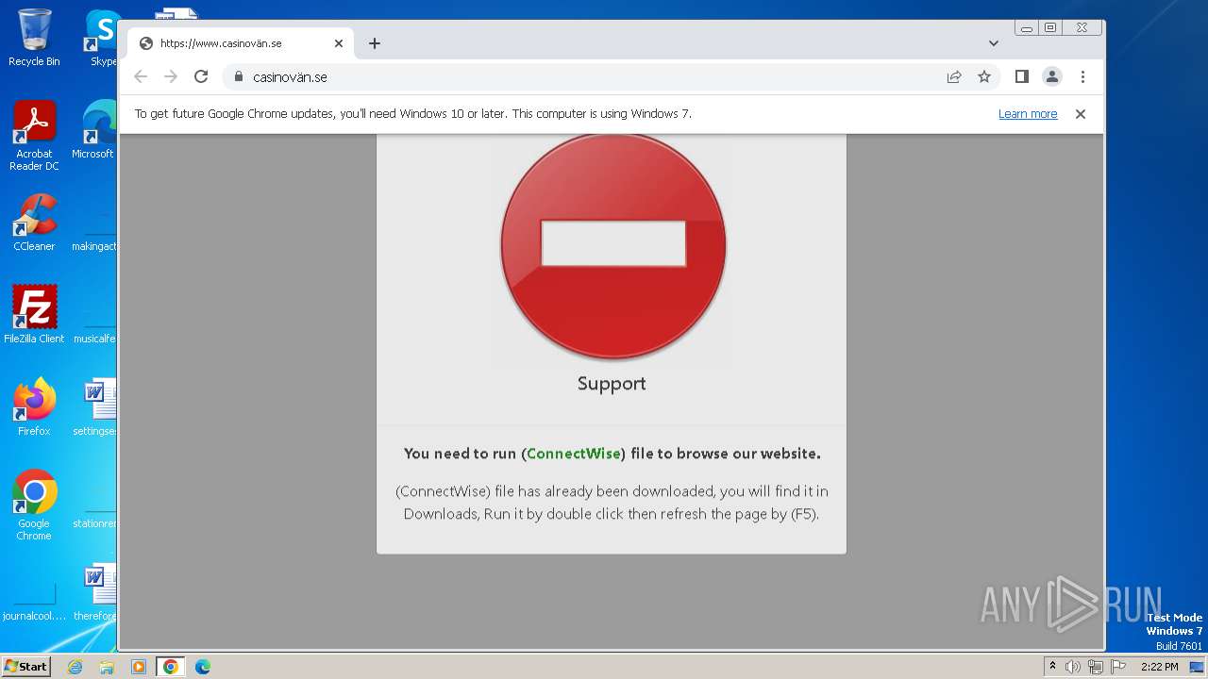The height and width of the screenshot is (679, 1208).
Task: Open a new tab with plus button
Action: (x=375, y=43)
